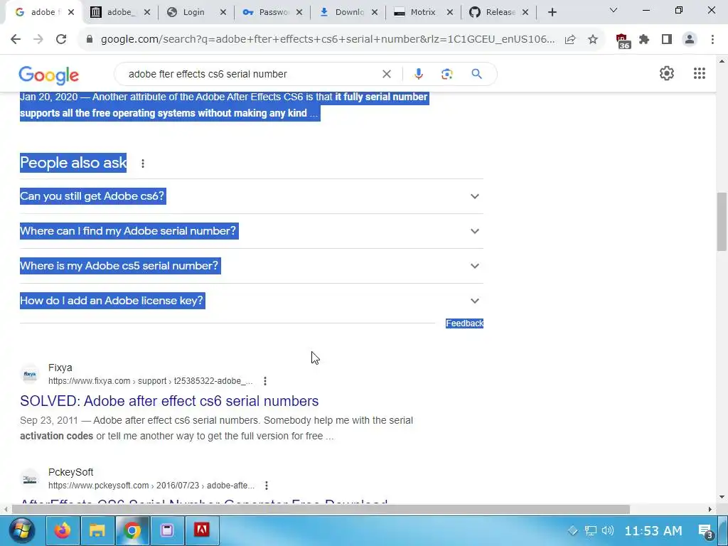Screen dimensions: 728x546
Task: Open the Extensions puzzle menu
Action: (x=644, y=40)
